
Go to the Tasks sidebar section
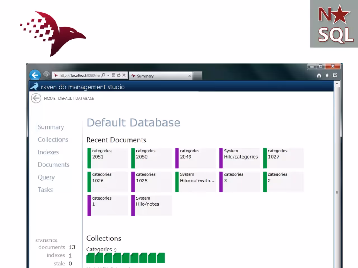click(45, 190)
